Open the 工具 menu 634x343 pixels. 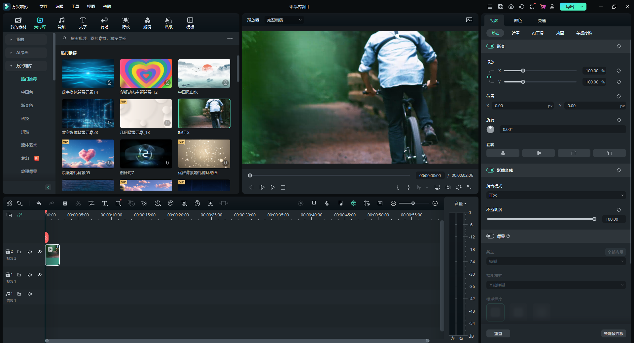click(x=75, y=7)
